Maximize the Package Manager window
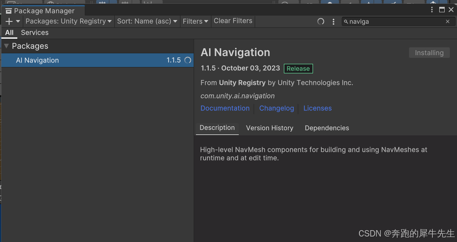 point(442,10)
